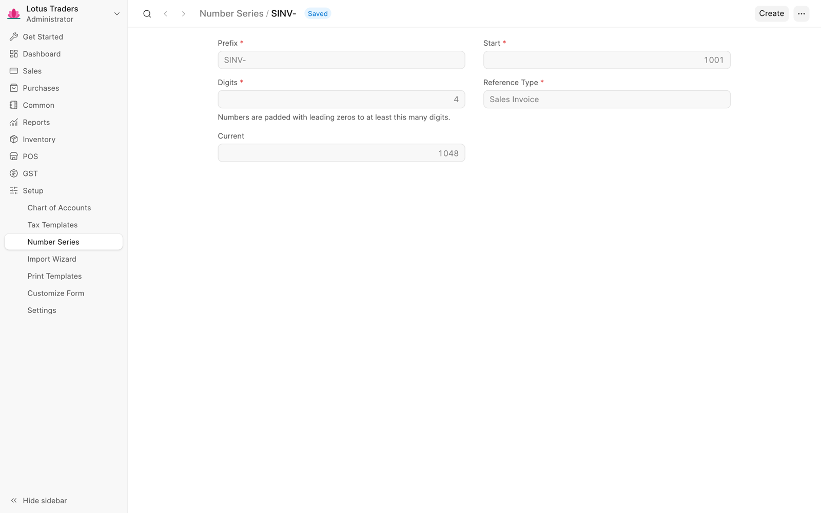Click the GST rupee icon
The image size is (821, 513).
point(14,173)
